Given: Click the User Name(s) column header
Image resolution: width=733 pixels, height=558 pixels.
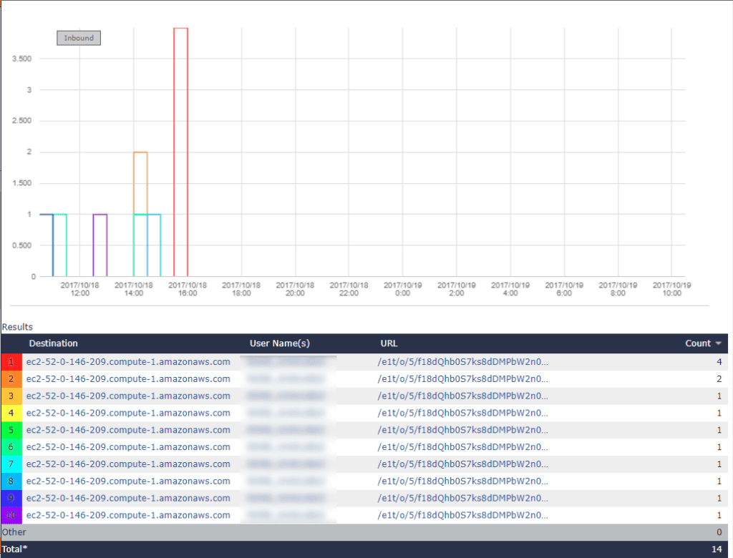Looking at the screenshot, I should tap(280, 343).
